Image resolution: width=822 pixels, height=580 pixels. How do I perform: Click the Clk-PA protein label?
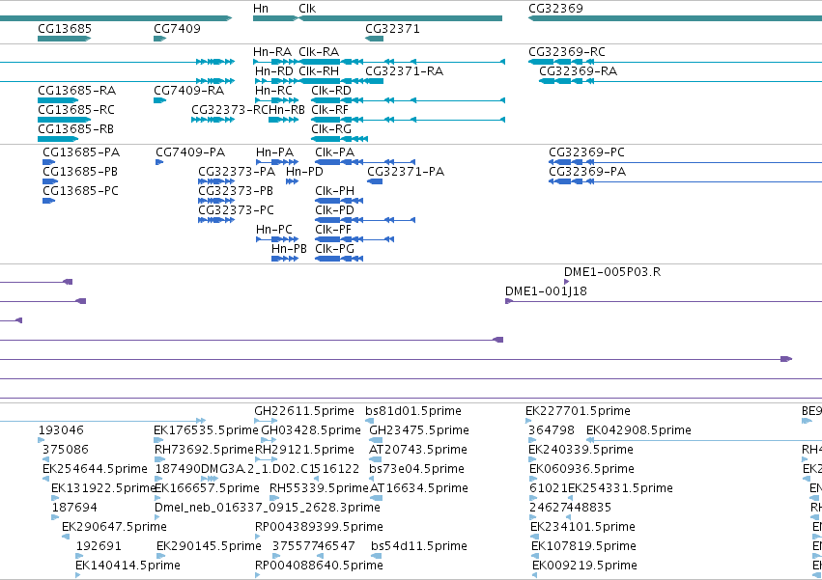click(334, 152)
